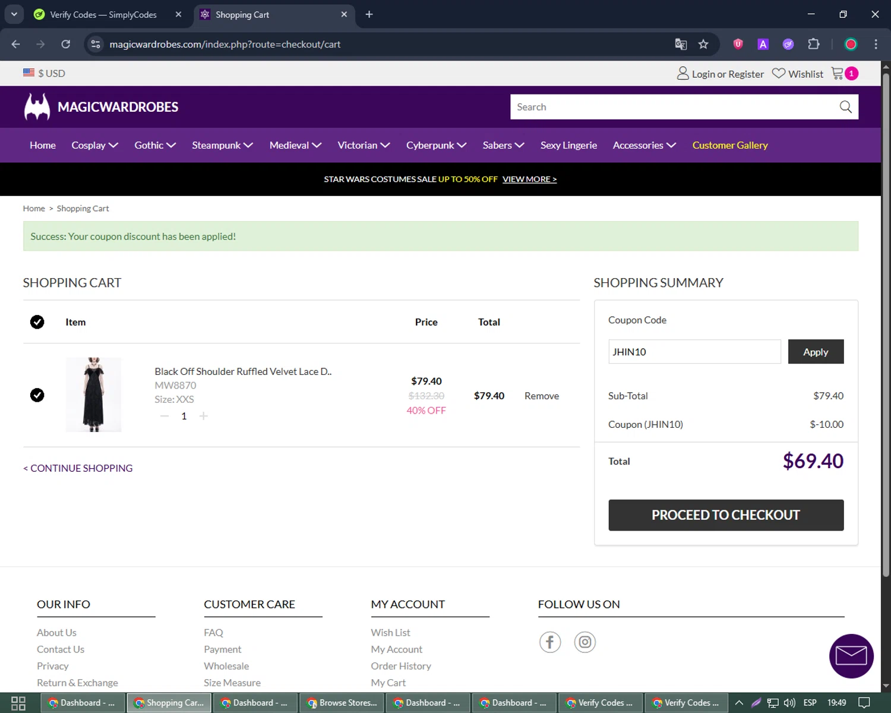Open the Customer Gallery page
Screen dimensions: 891x713
(730, 145)
